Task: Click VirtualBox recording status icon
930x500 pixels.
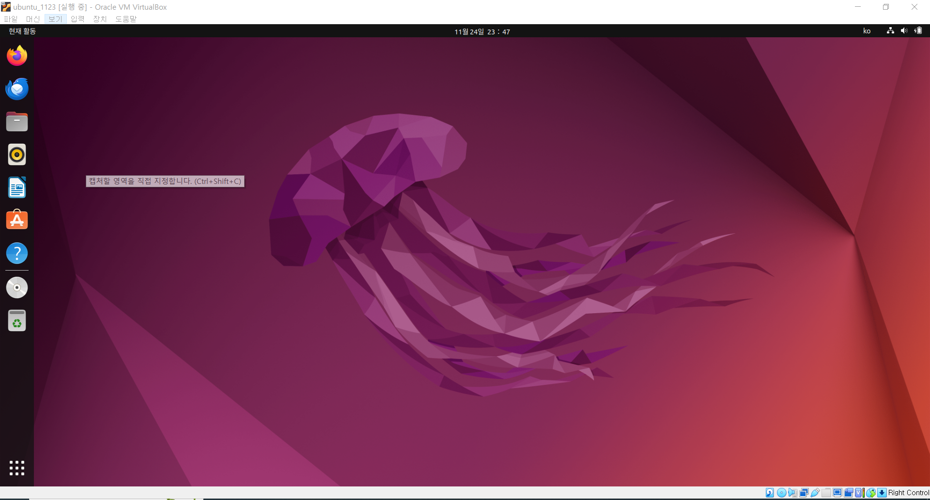Action: [849, 493]
